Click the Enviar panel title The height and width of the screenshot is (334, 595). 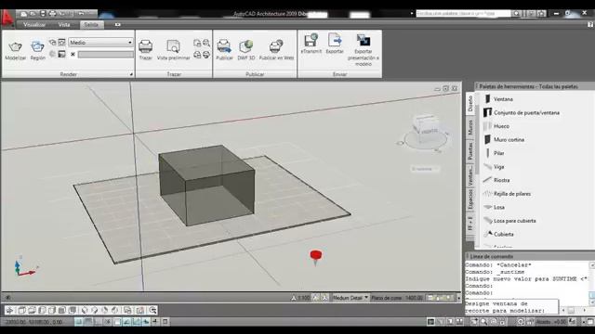[x=339, y=74]
